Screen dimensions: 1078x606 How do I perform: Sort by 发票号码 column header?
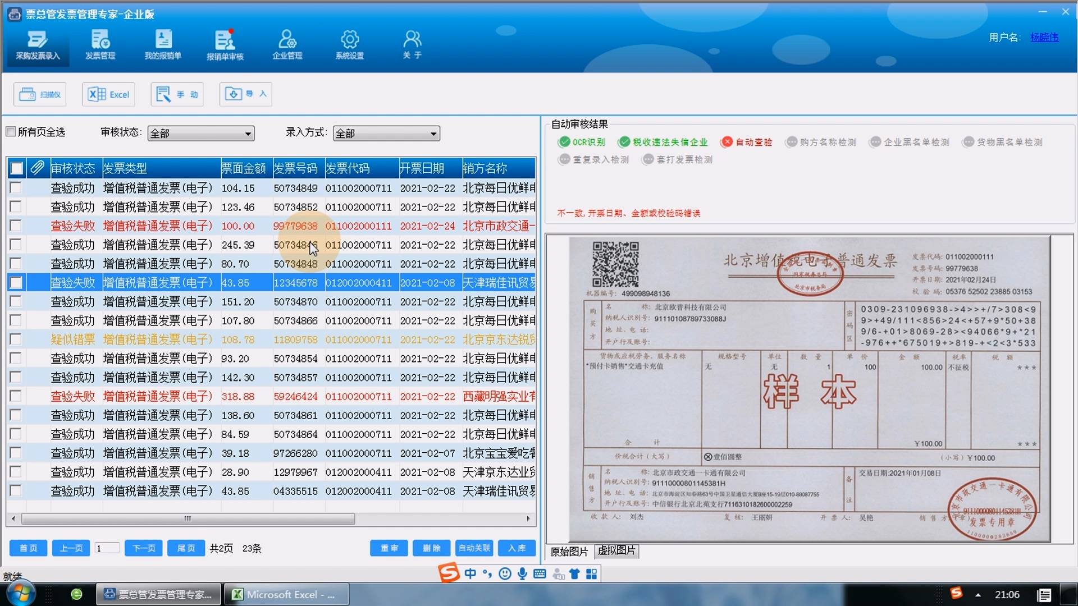pos(298,168)
